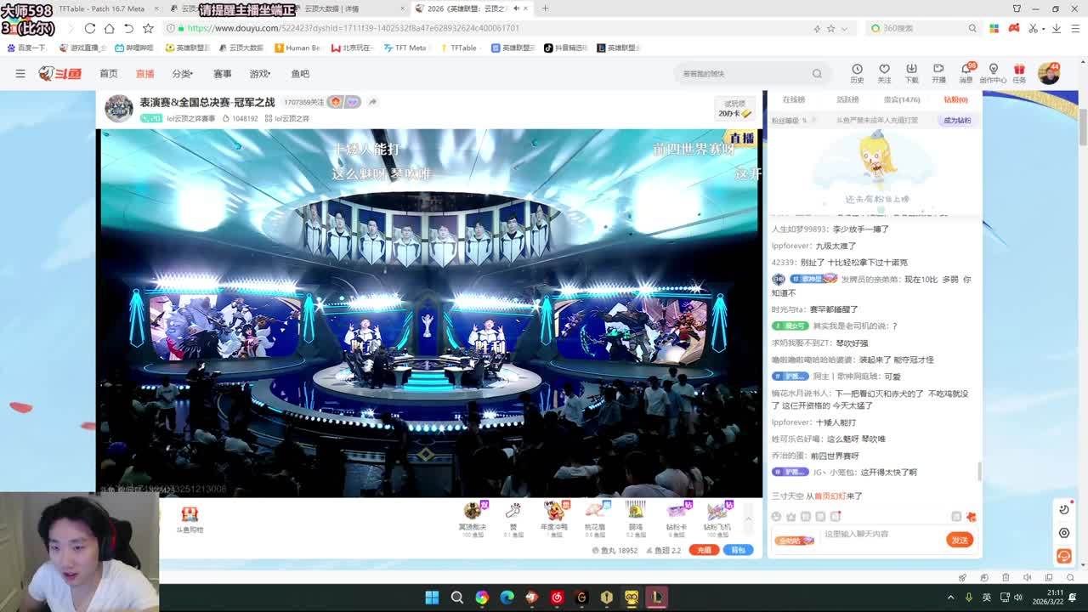Expand the gift bar arrow
1088x612 pixels.
click(x=748, y=518)
